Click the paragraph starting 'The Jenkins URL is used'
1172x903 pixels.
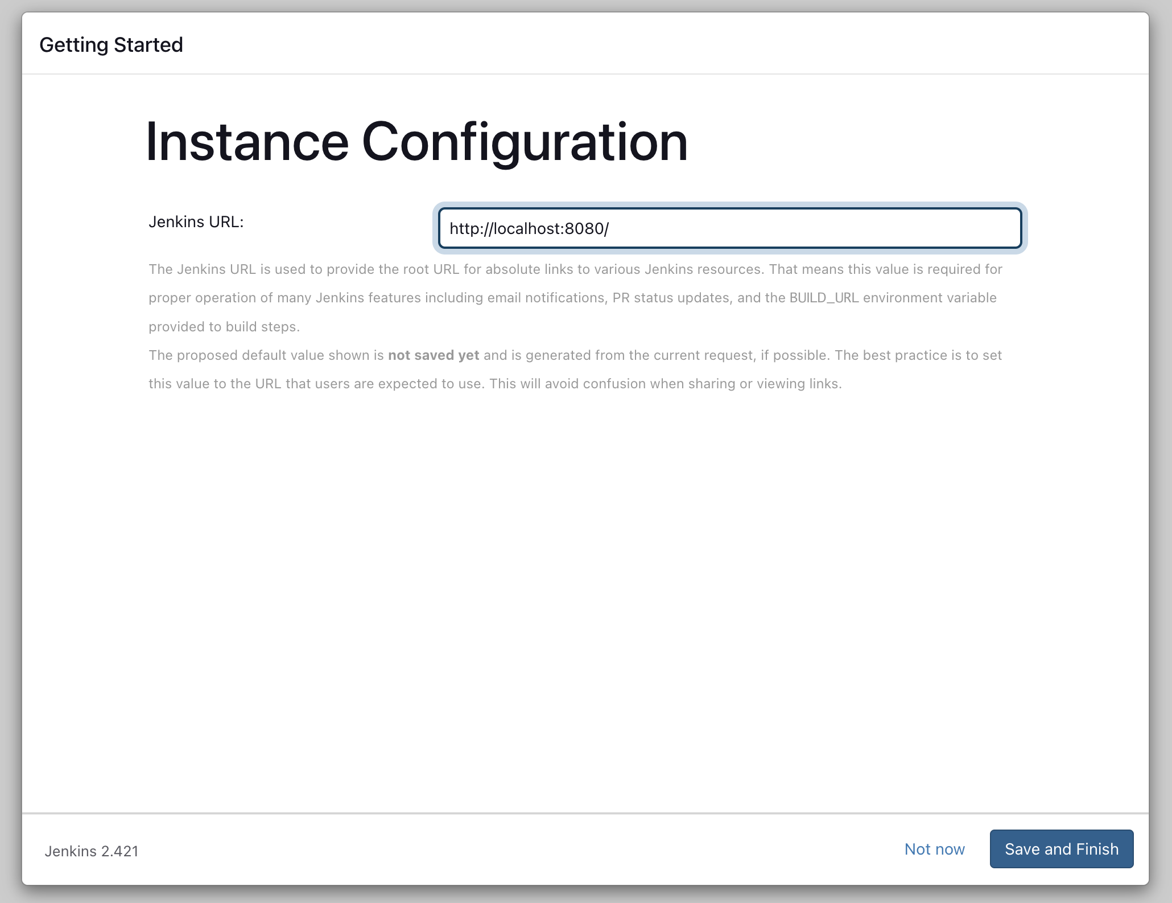[575, 298]
